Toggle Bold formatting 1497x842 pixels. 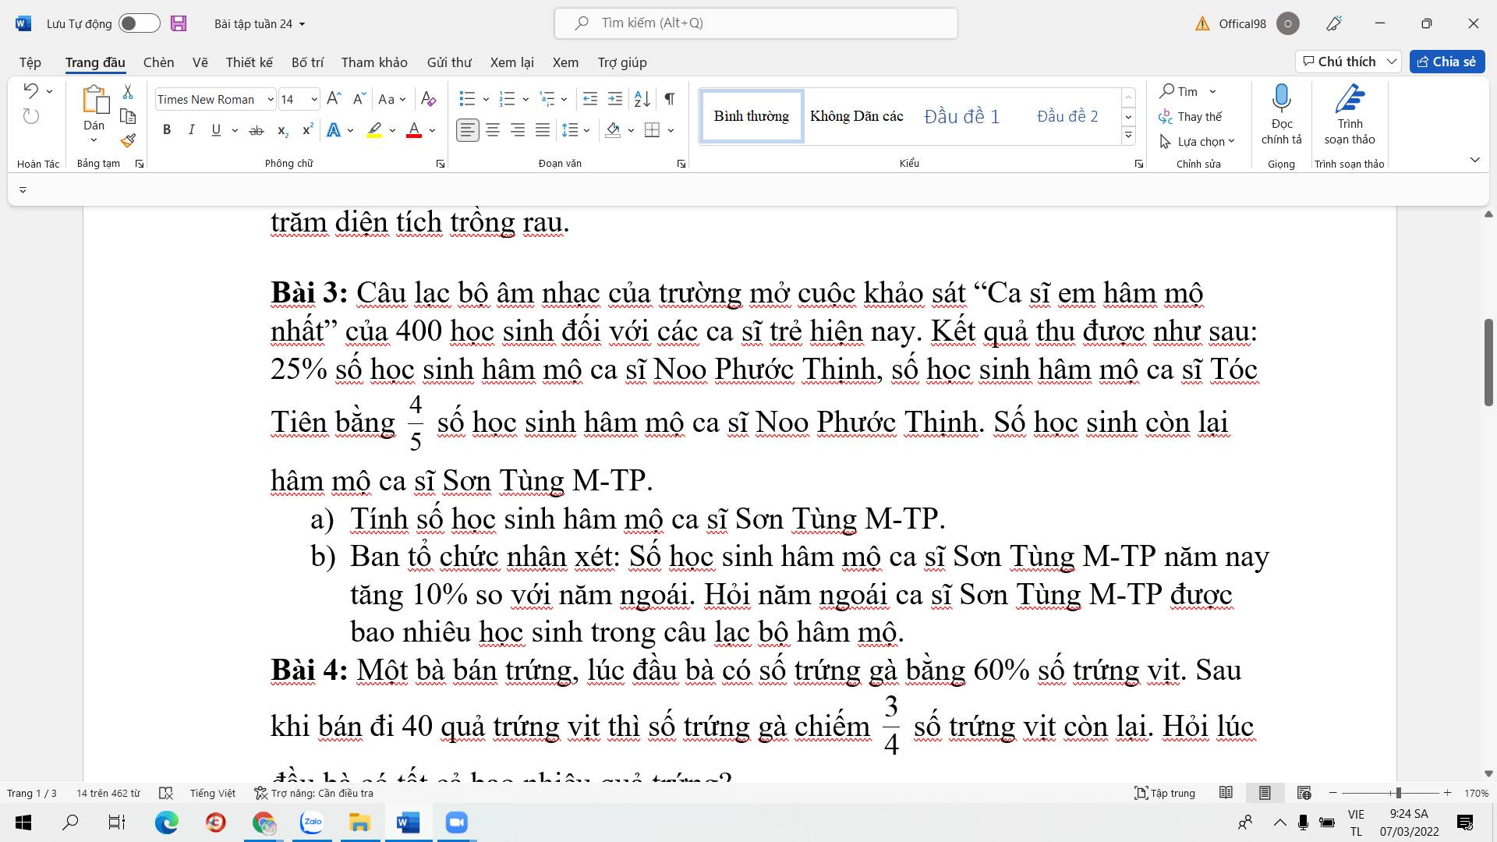[x=166, y=130]
